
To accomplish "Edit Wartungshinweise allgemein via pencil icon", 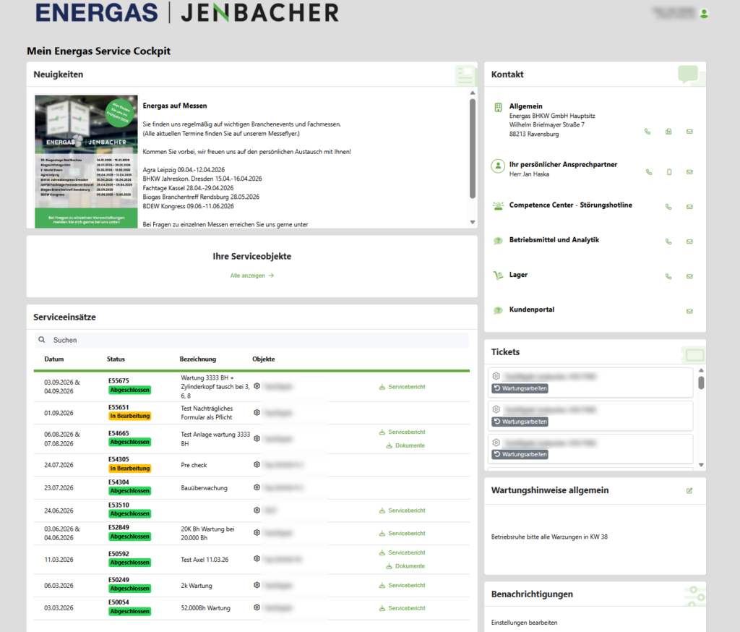I will tap(689, 491).
